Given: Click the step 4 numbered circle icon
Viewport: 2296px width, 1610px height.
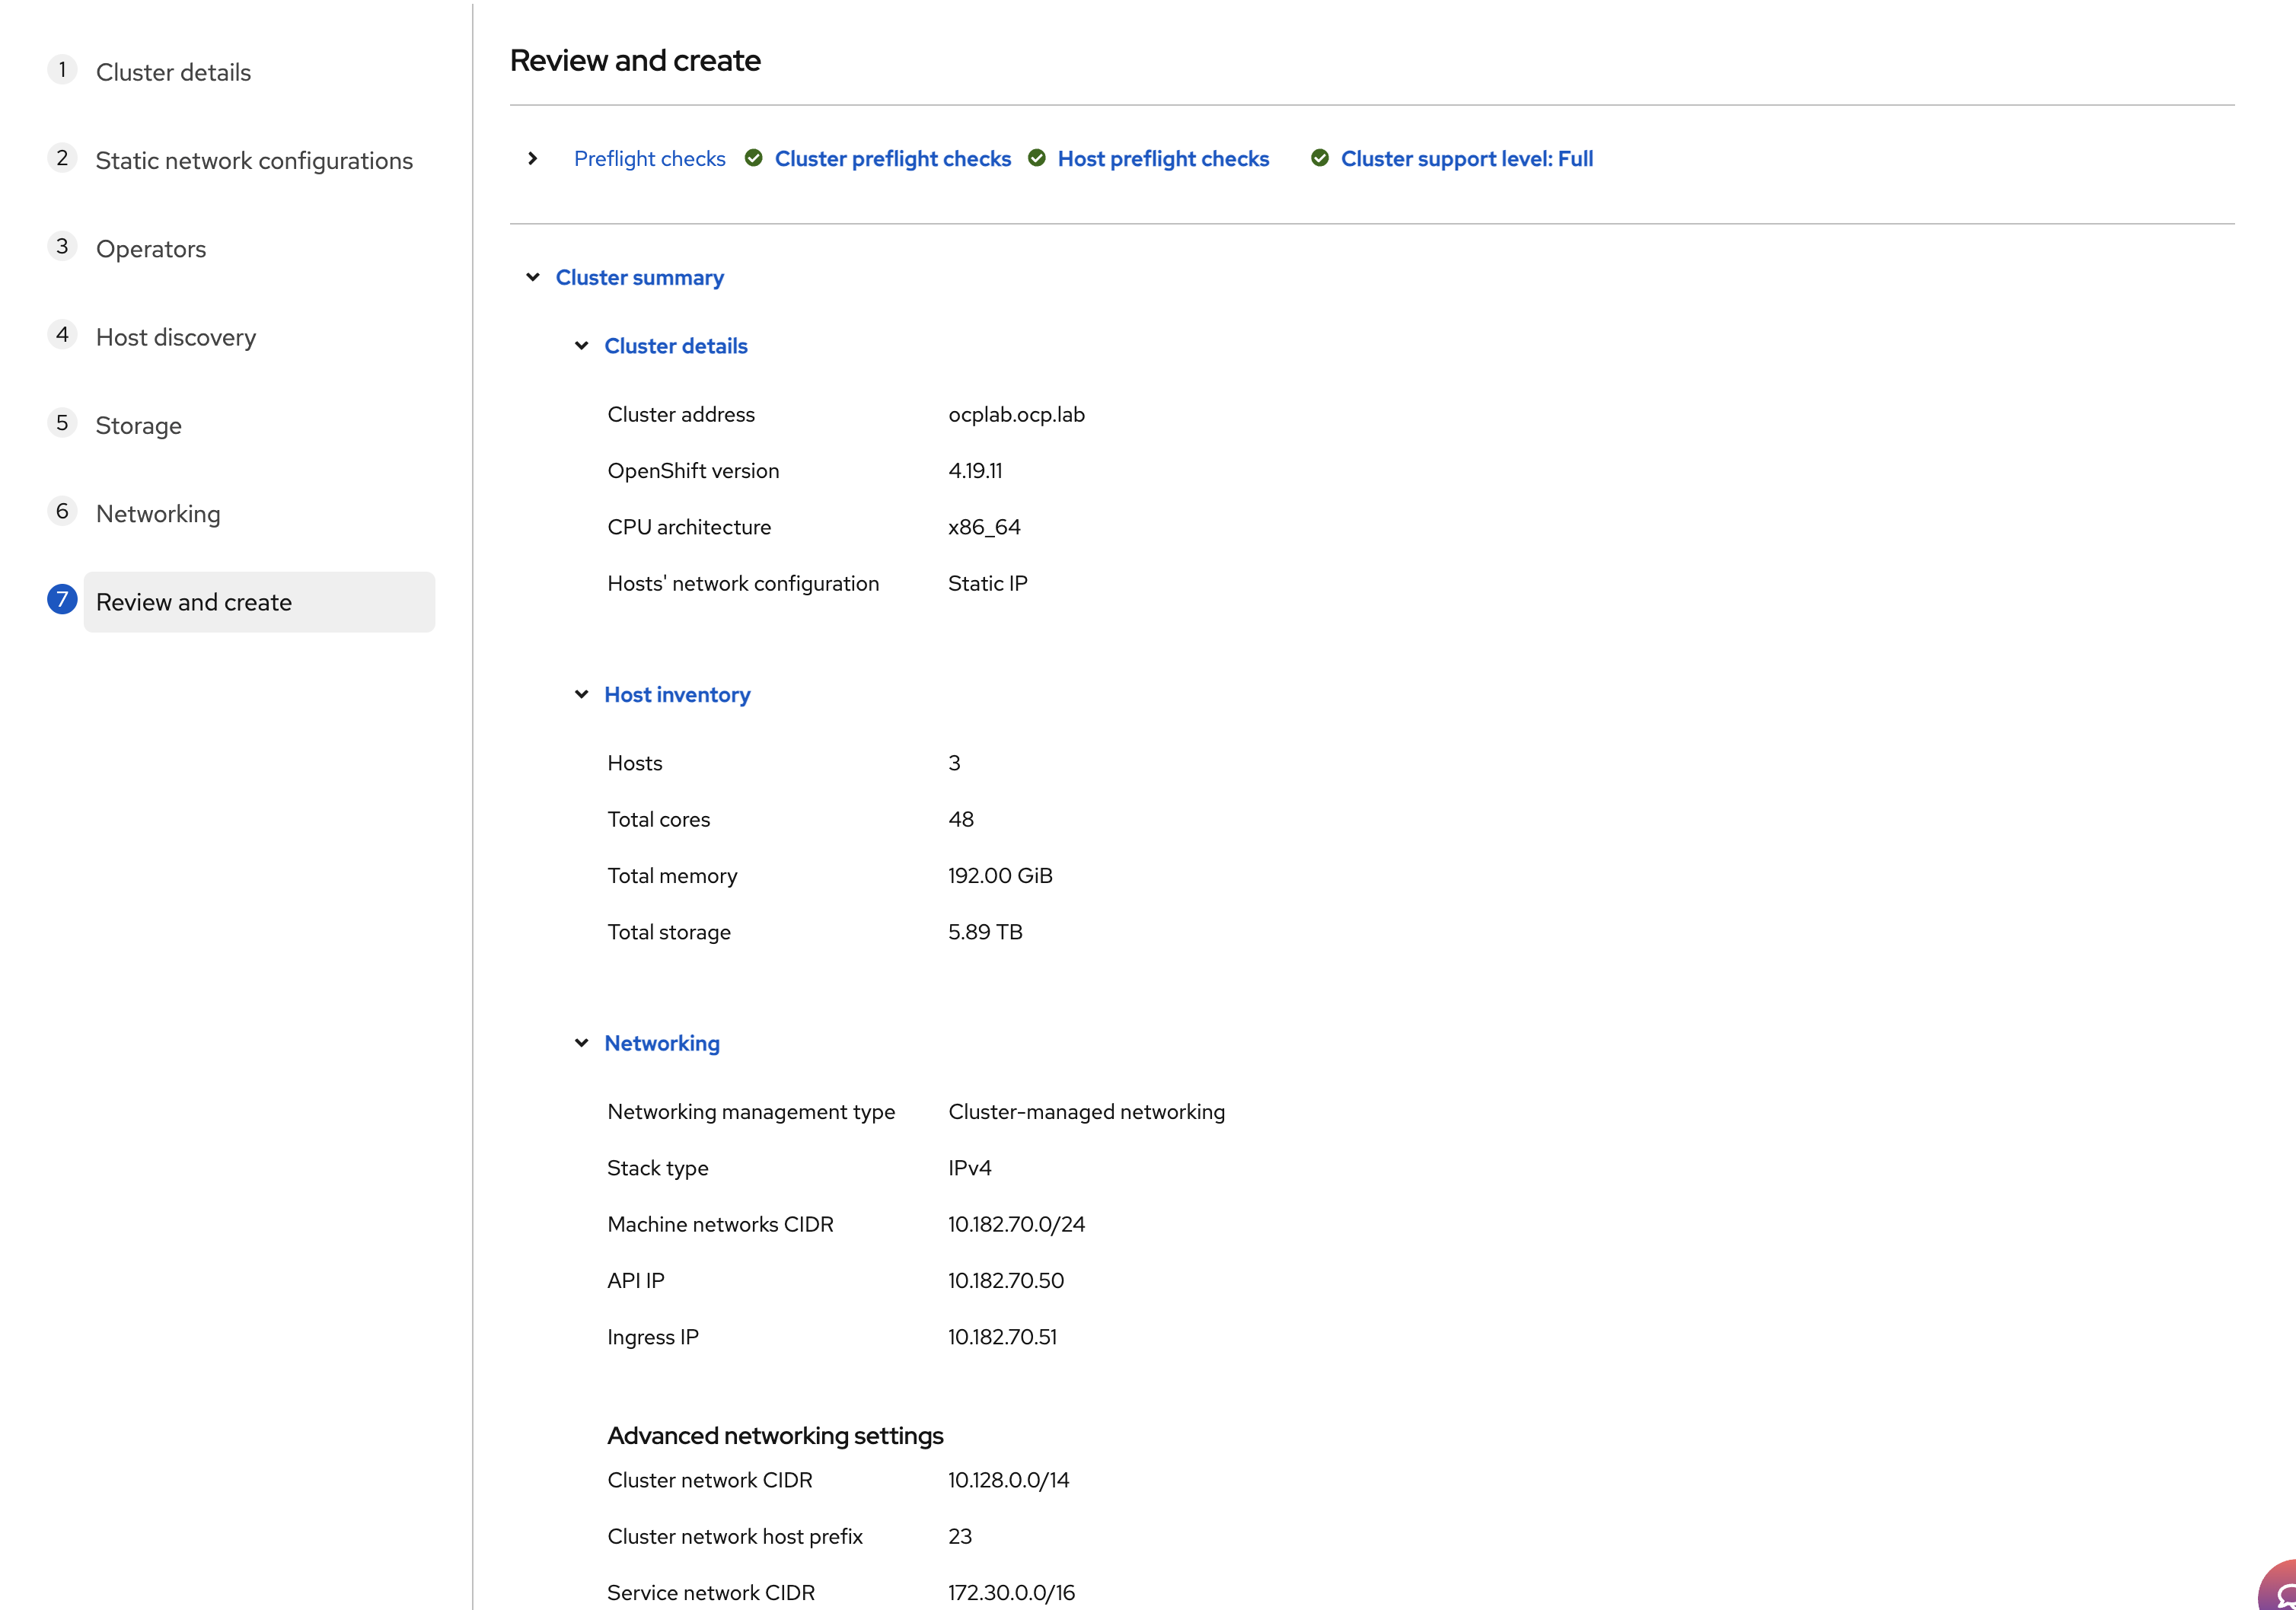Looking at the screenshot, I should 62,335.
